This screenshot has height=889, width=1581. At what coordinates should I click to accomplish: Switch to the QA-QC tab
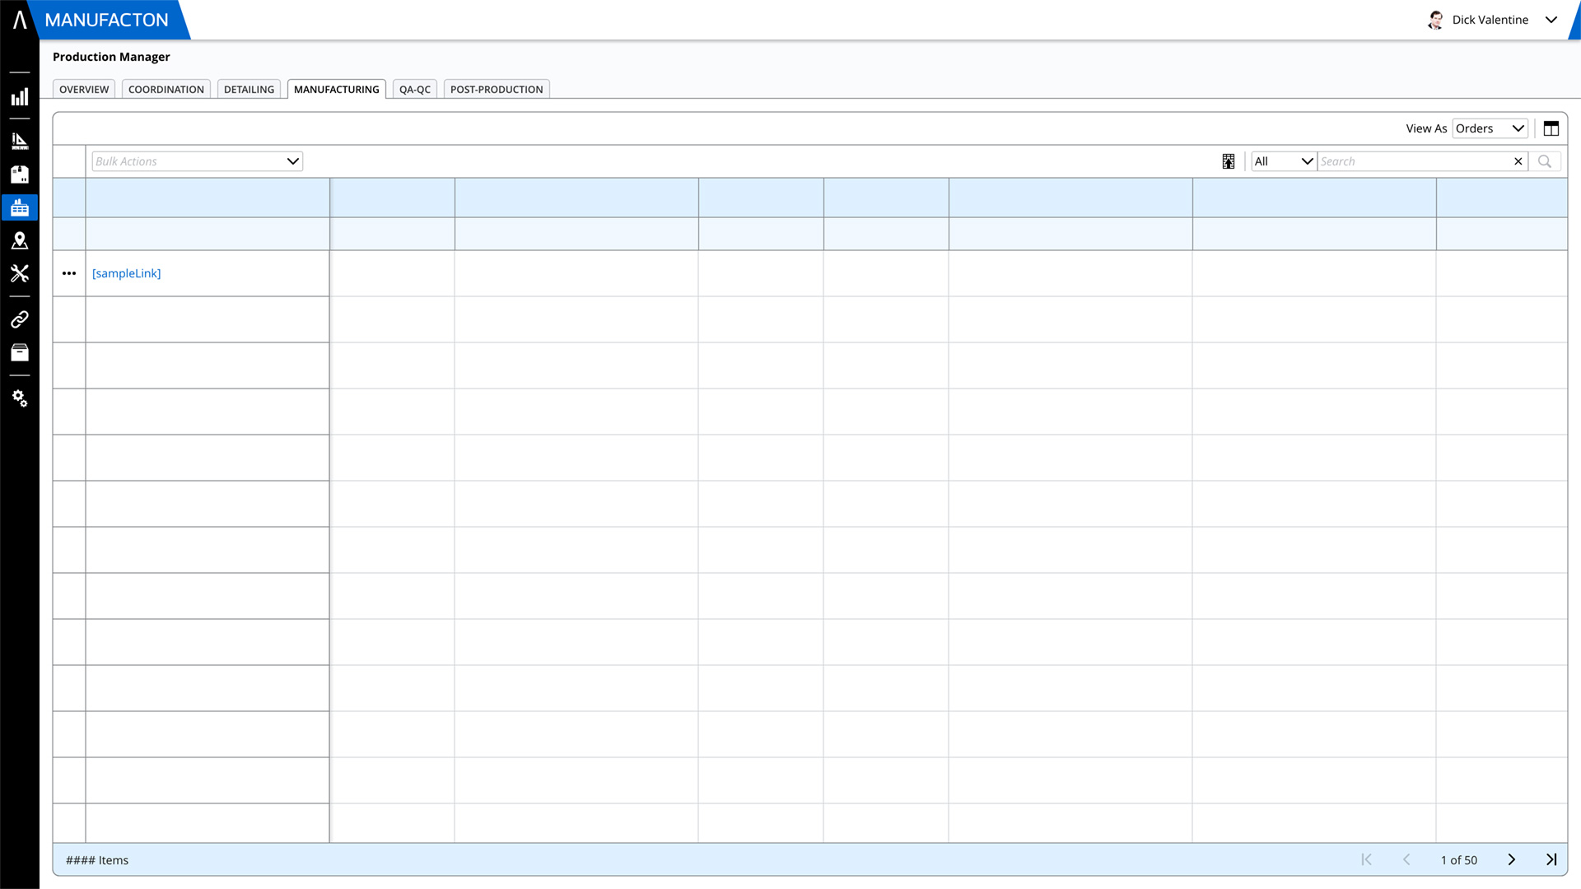[x=414, y=89]
